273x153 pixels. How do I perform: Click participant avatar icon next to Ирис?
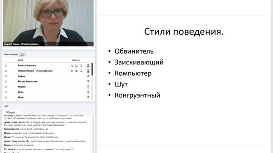coord(88,97)
